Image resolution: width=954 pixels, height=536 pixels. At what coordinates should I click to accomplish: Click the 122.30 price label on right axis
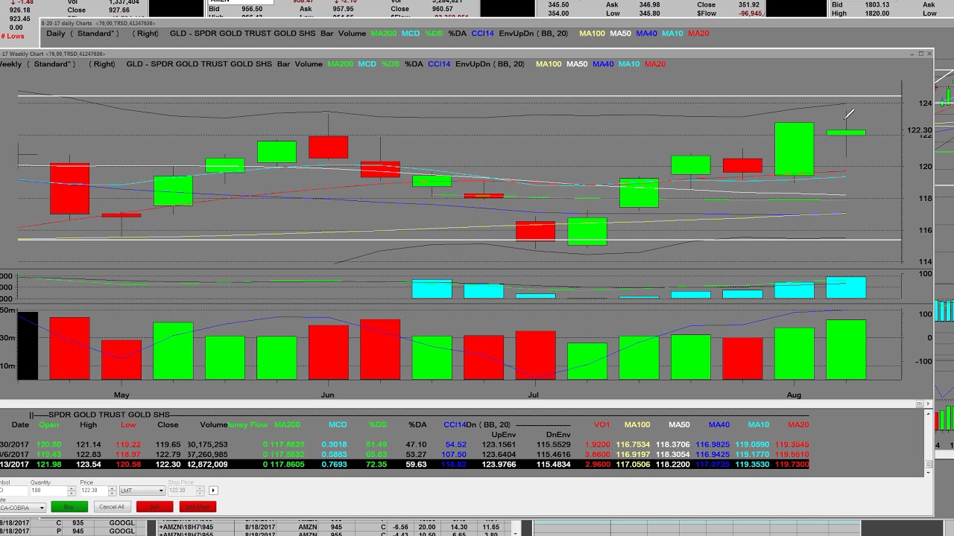pos(920,130)
